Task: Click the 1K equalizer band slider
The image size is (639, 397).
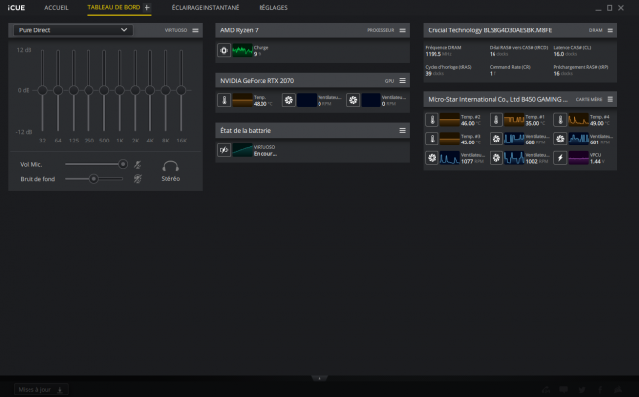Action: [x=119, y=90]
